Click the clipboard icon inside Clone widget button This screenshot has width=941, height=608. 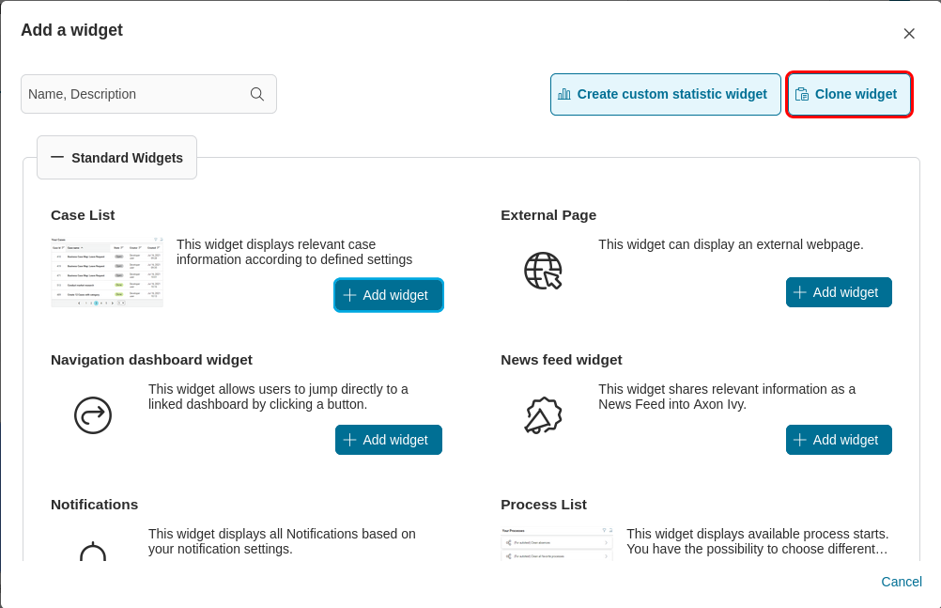pyautogui.click(x=803, y=94)
